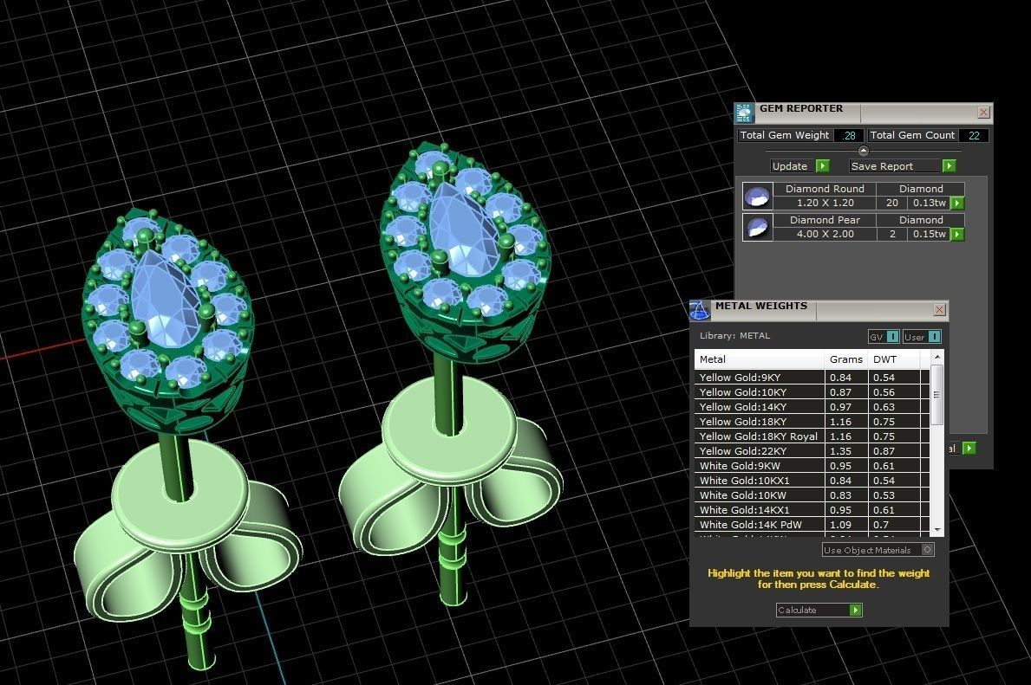This screenshot has width=1031, height=685.
Task: Click the metal list scroll up arrow
Action: tap(937, 358)
